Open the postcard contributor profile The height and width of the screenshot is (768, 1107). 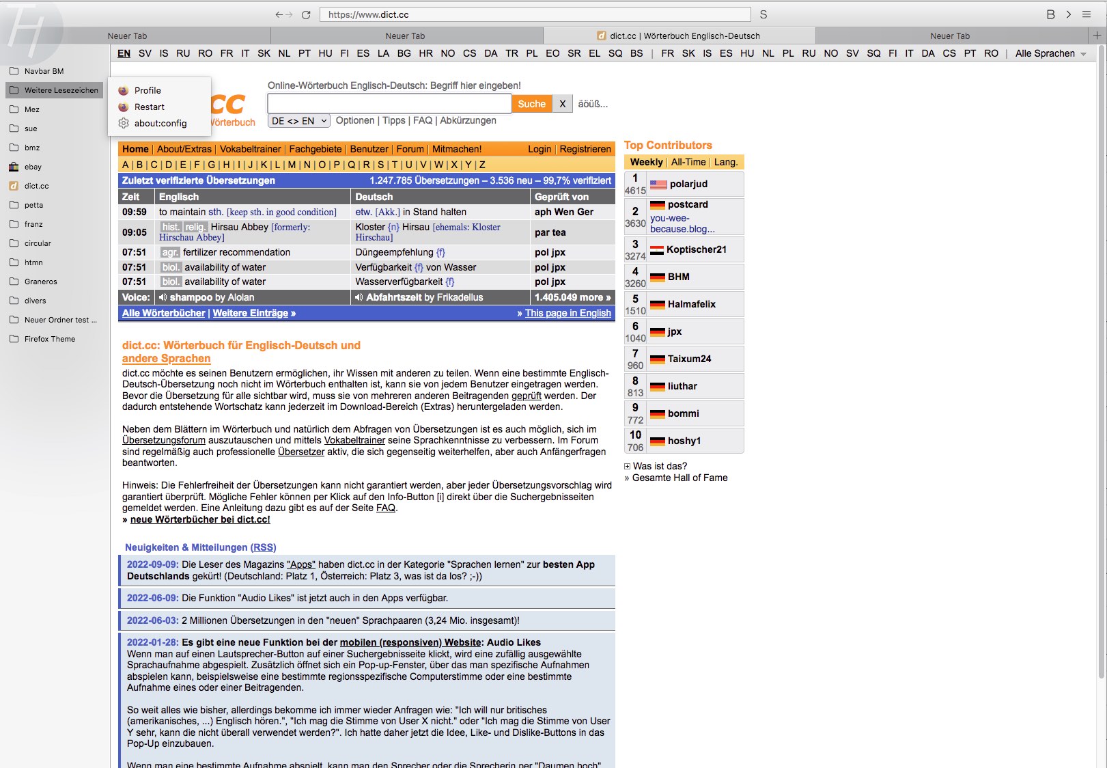[688, 204]
